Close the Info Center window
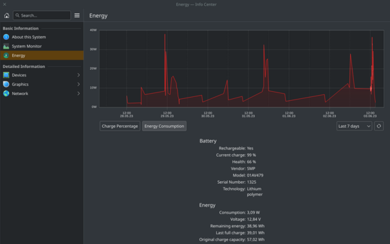 click(x=5, y=4)
